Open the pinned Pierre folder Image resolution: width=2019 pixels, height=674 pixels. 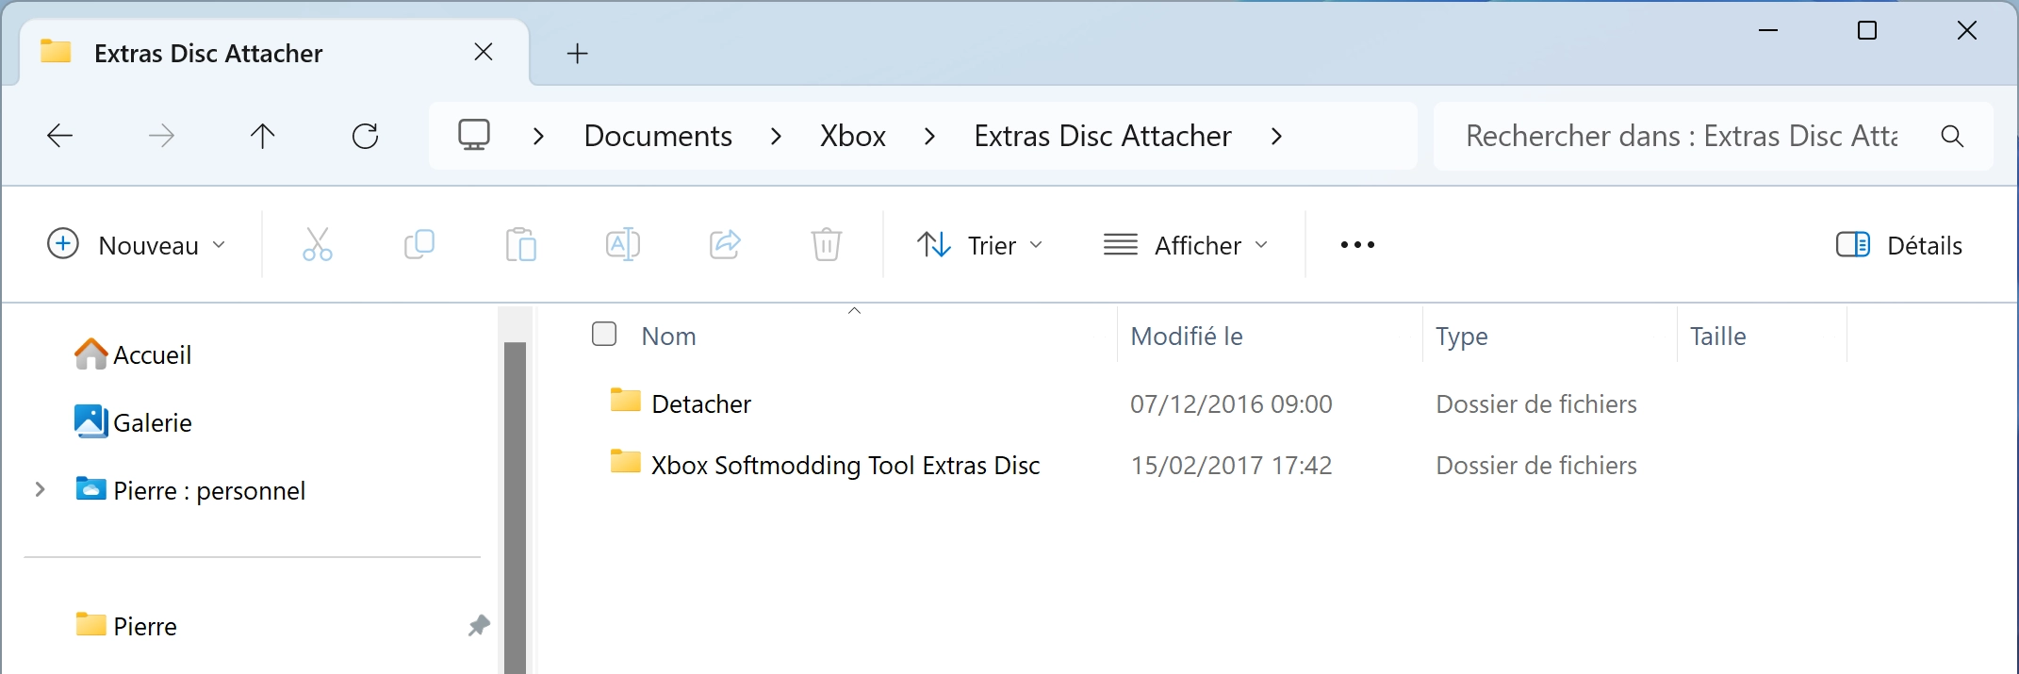[145, 626]
